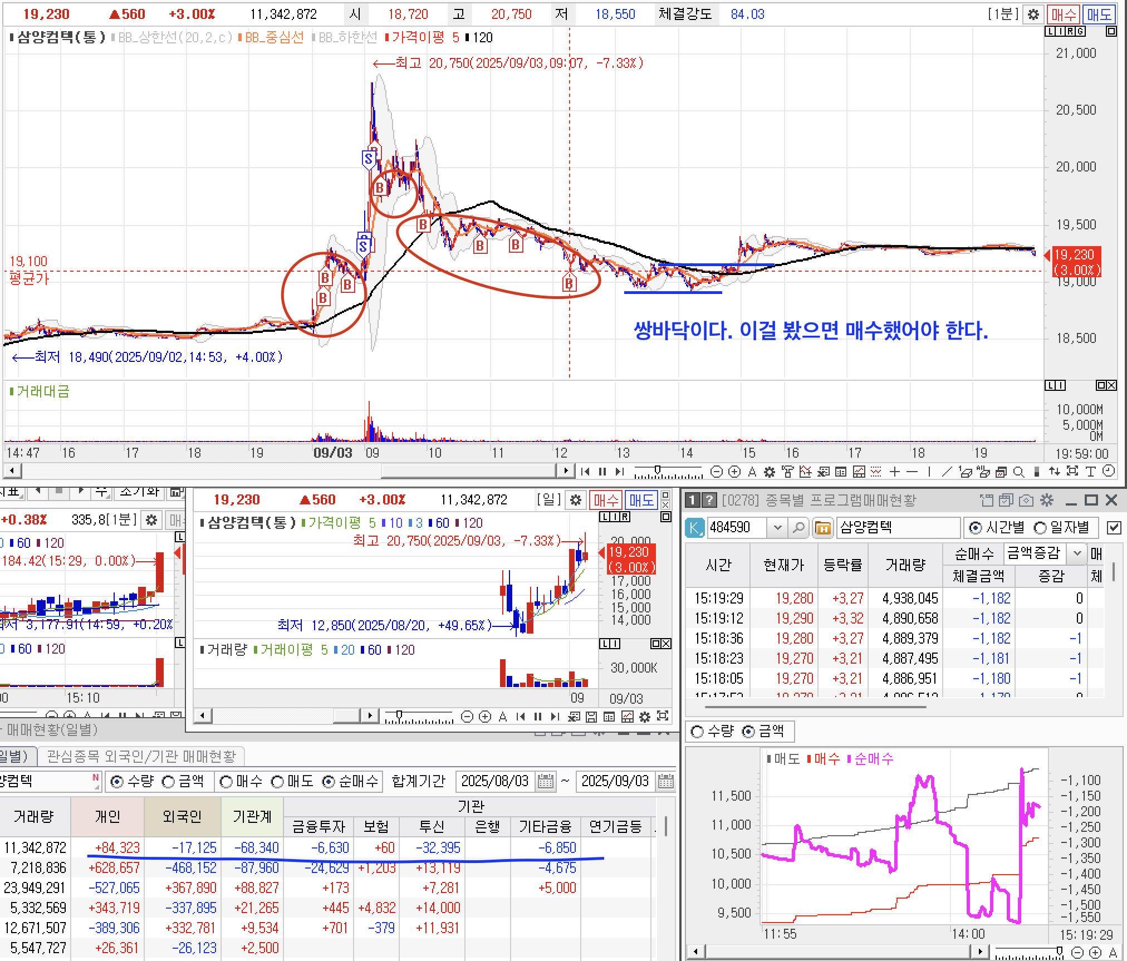The height and width of the screenshot is (961, 1127).
Task: Open main chart settings gear next to [1분]
Action: (1033, 14)
